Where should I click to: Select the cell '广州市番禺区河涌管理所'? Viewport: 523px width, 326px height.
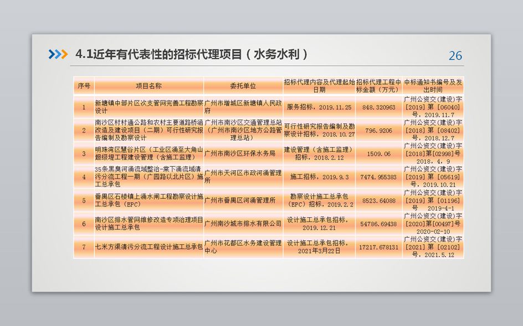243,201
